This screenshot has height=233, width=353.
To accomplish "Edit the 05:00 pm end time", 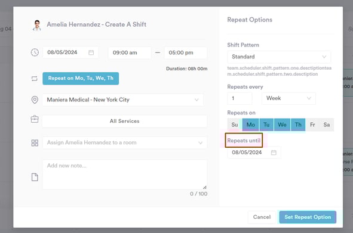I will (186, 52).
